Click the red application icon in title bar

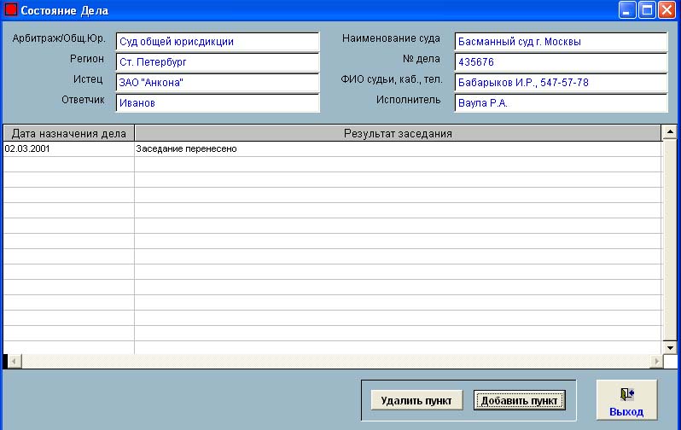(11, 10)
